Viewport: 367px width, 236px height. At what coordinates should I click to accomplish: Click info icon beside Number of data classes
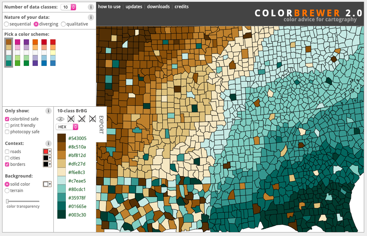coord(91,7)
